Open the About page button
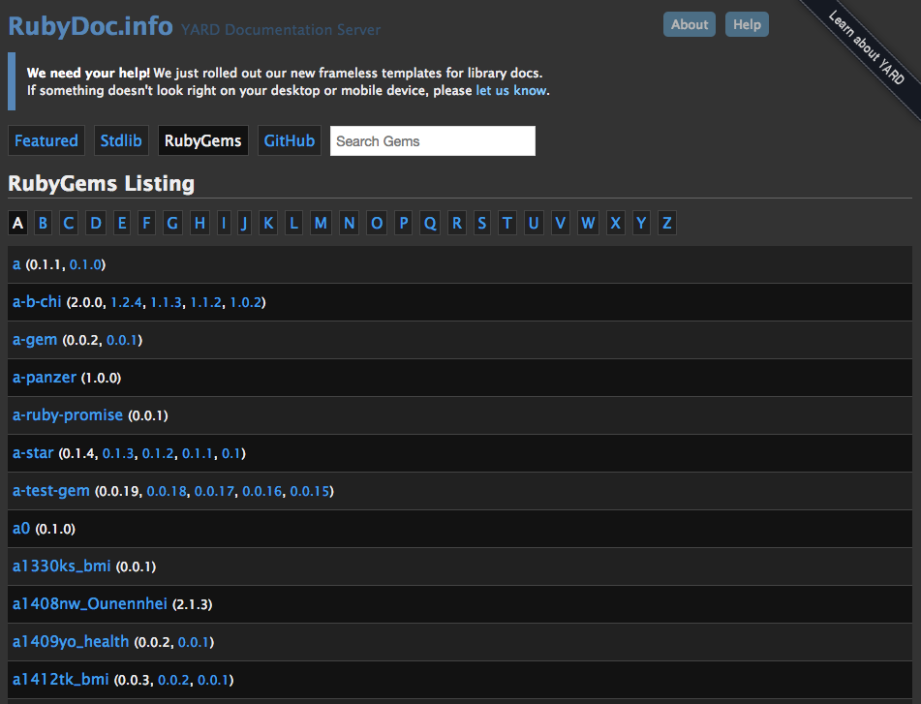 pyautogui.click(x=689, y=24)
